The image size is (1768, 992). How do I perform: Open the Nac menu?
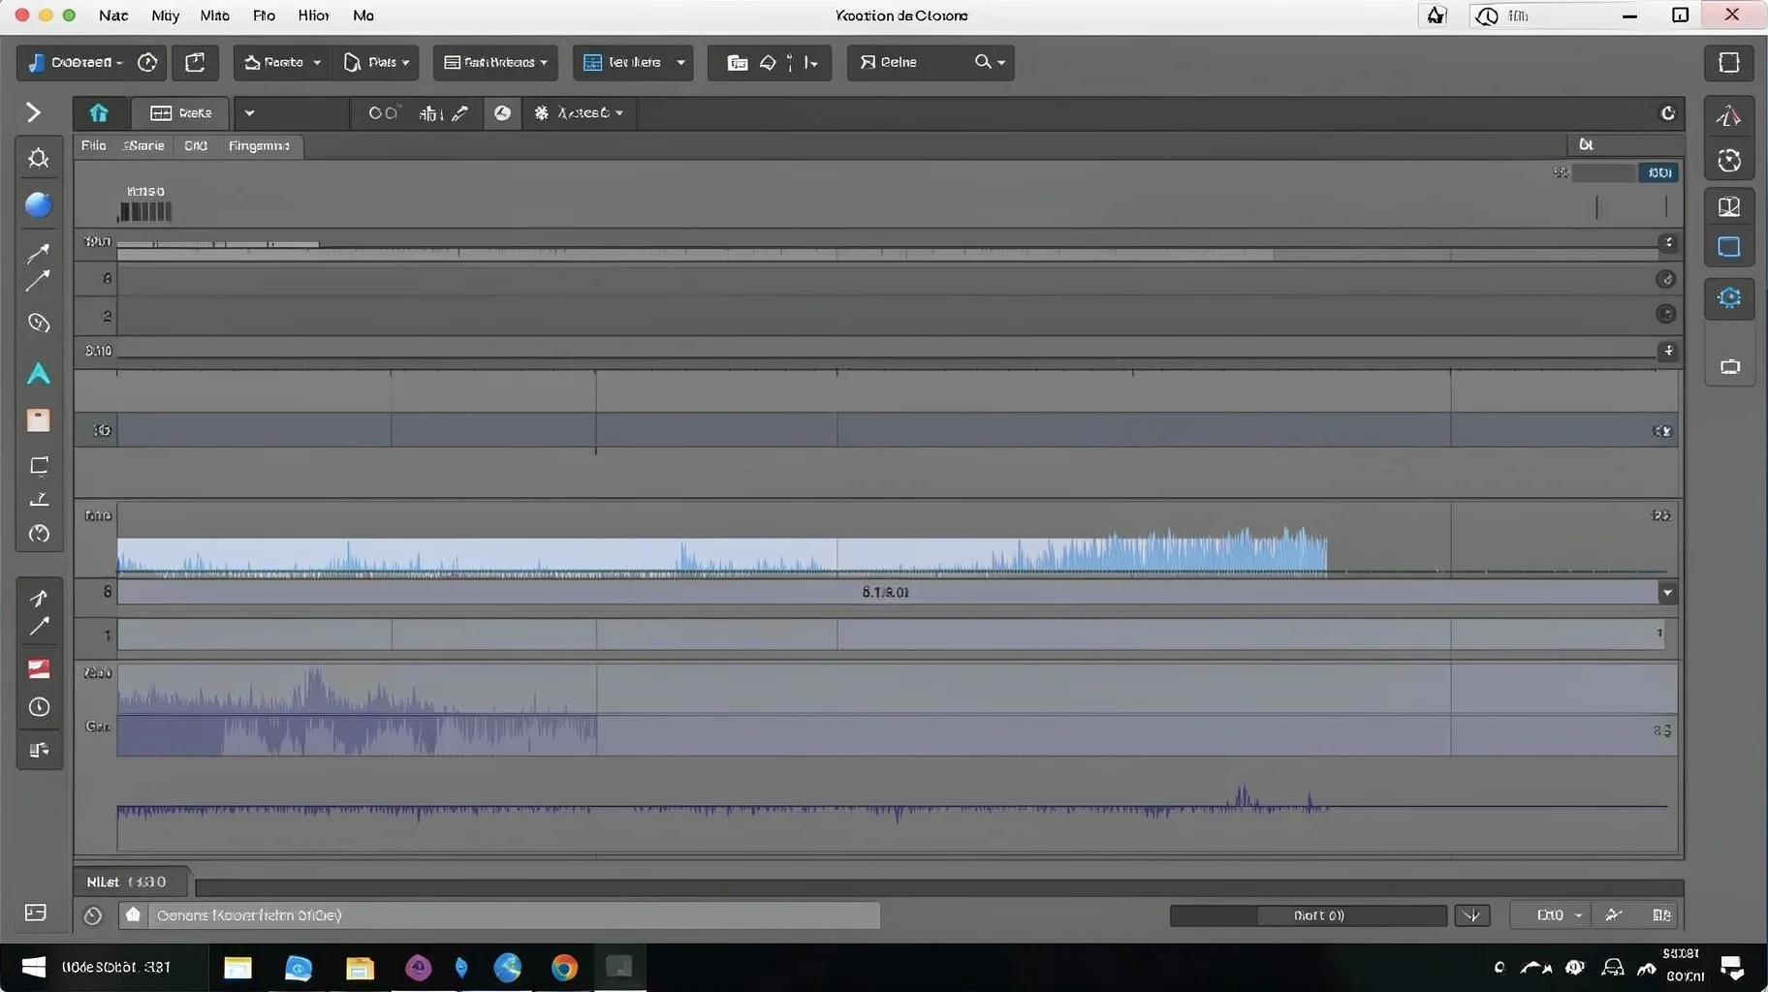(x=113, y=15)
